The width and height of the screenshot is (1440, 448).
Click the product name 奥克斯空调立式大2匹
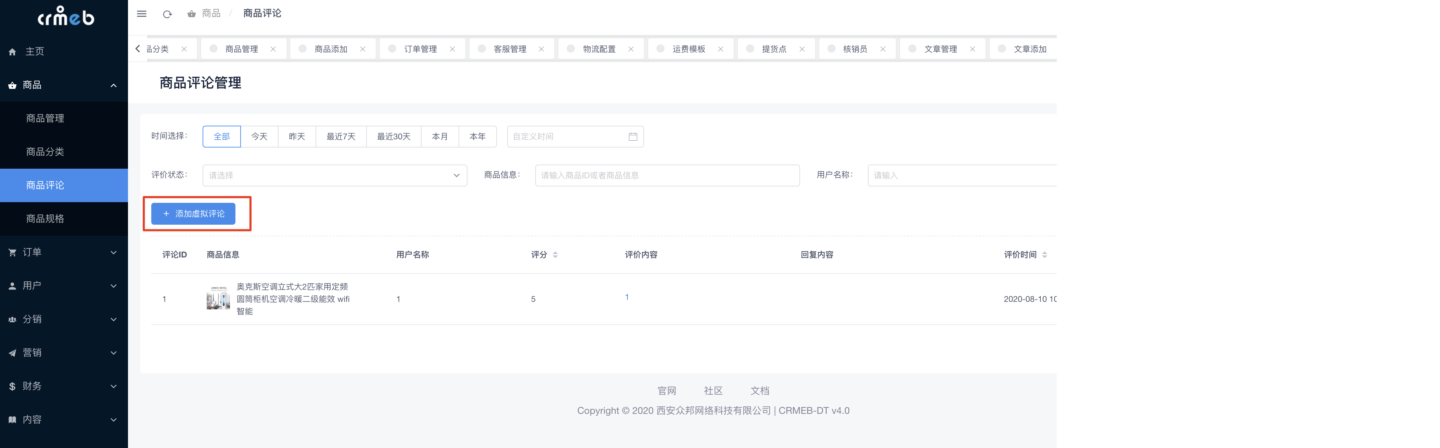click(x=294, y=299)
